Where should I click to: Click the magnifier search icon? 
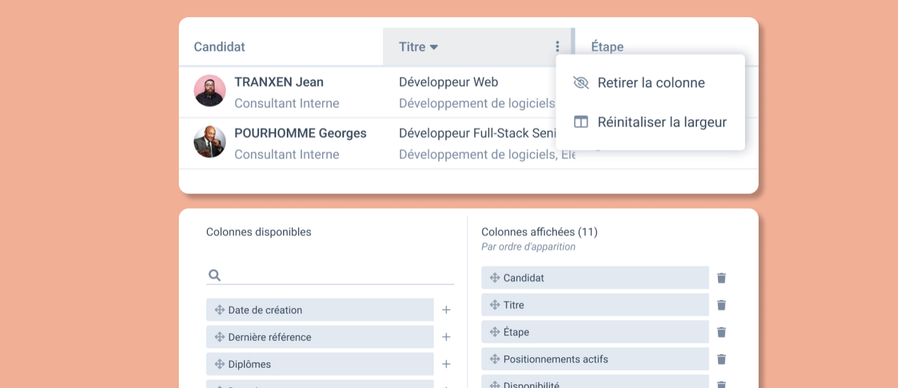click(215, 275)
